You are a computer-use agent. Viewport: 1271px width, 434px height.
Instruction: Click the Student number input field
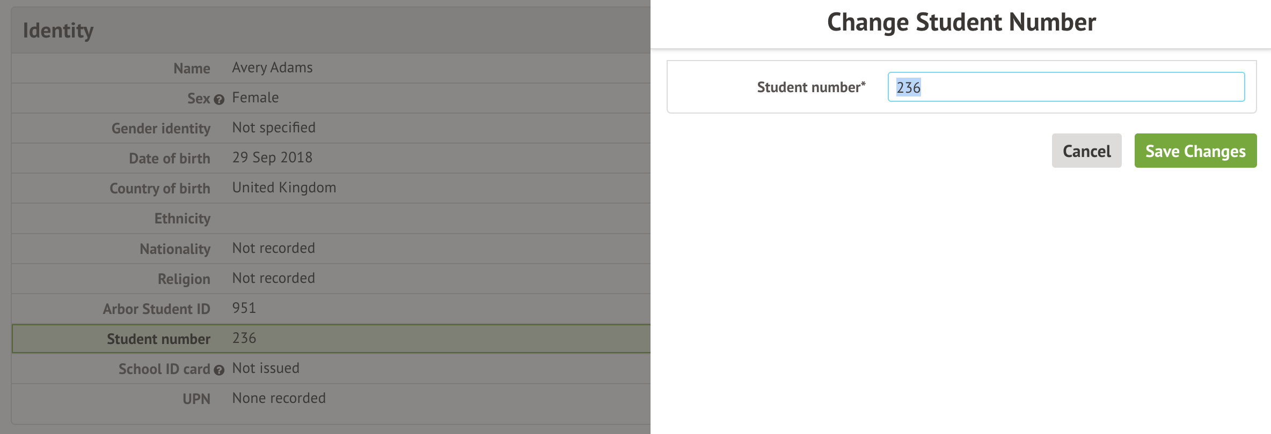click(1066, 87)
